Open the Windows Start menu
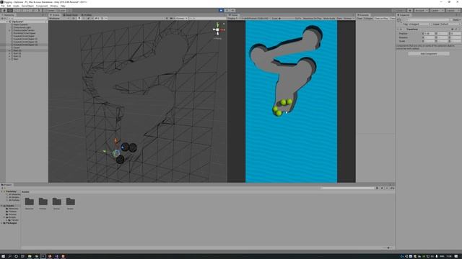The width and height of the screenshot is (462, 259). [3, 256]
